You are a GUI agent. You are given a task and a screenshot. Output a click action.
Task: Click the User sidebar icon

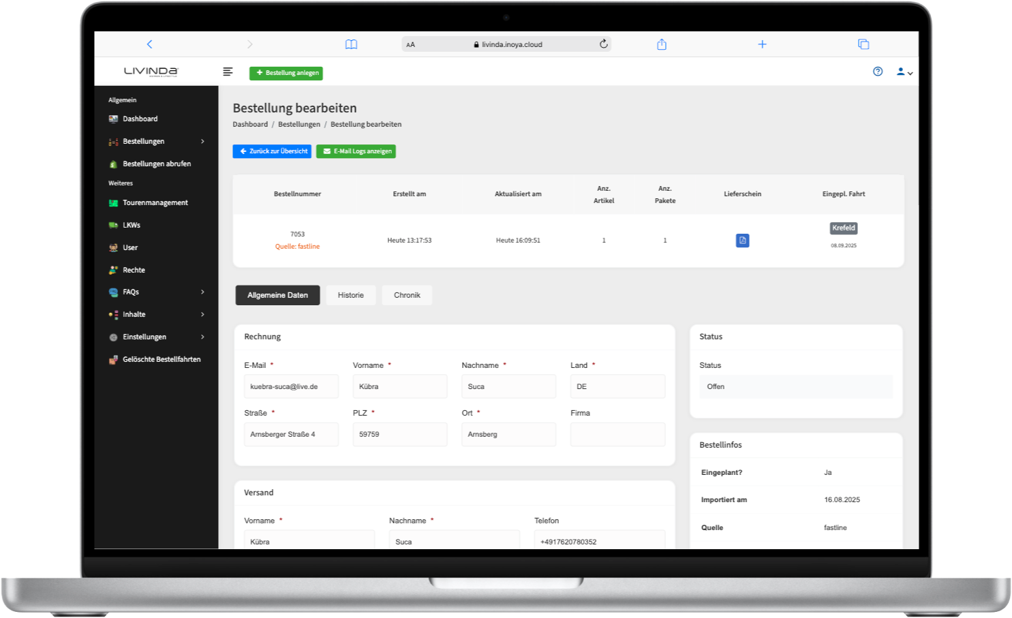[113, 248]
